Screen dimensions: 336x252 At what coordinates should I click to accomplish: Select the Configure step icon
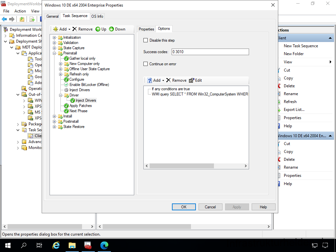[x=66, y=79]
